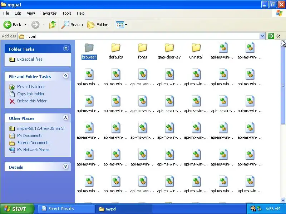Click the mypal title bar folder icon

(4, 4)
